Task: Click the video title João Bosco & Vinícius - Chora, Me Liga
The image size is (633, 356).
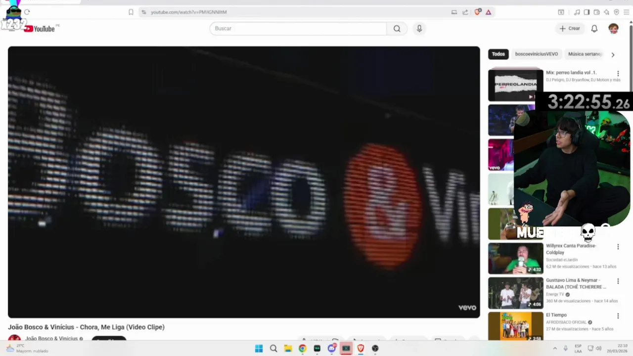Action: tap(86, 327)
